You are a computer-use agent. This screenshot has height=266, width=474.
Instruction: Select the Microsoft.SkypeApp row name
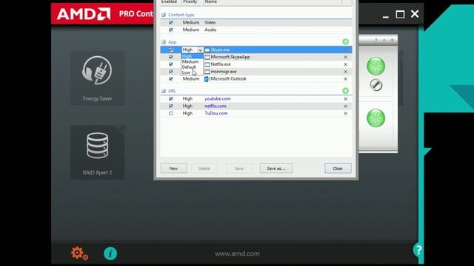pos(230,57)
